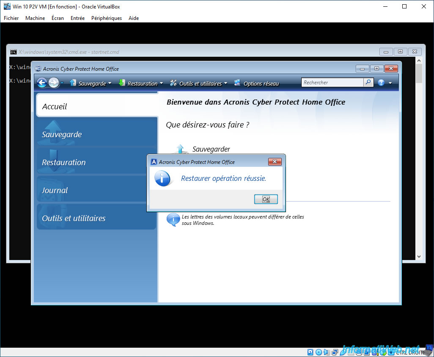
Task: Expand the Sauvegarde toolbar dropdown
Action: [x=110, y=83]
